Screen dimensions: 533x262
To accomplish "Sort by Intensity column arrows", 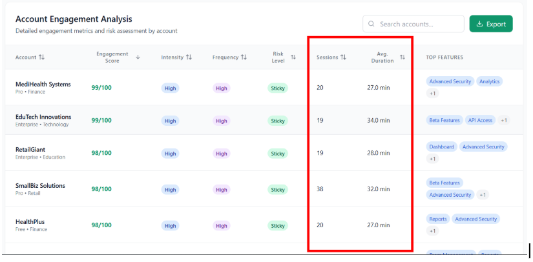I will click(x=189, y=57).
